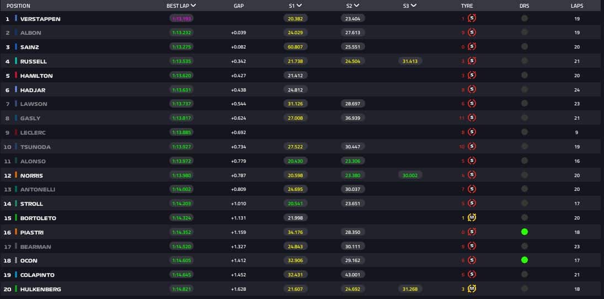604x299 pixels.
Task: Click Alonso's S2 time 23.306
Action: pyautogui.click(x=353, y=161)
